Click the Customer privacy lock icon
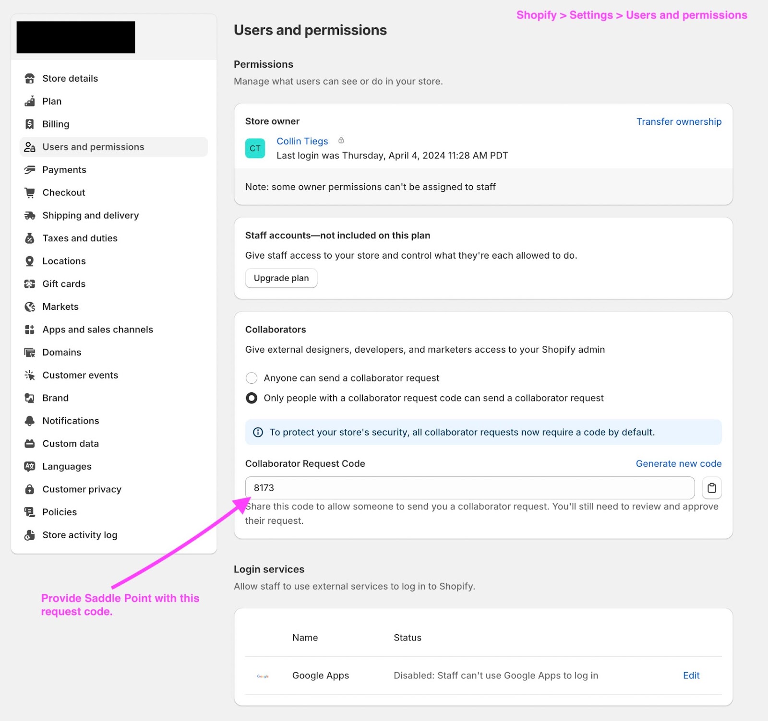 pyautogui.click(x=30, y=489)
